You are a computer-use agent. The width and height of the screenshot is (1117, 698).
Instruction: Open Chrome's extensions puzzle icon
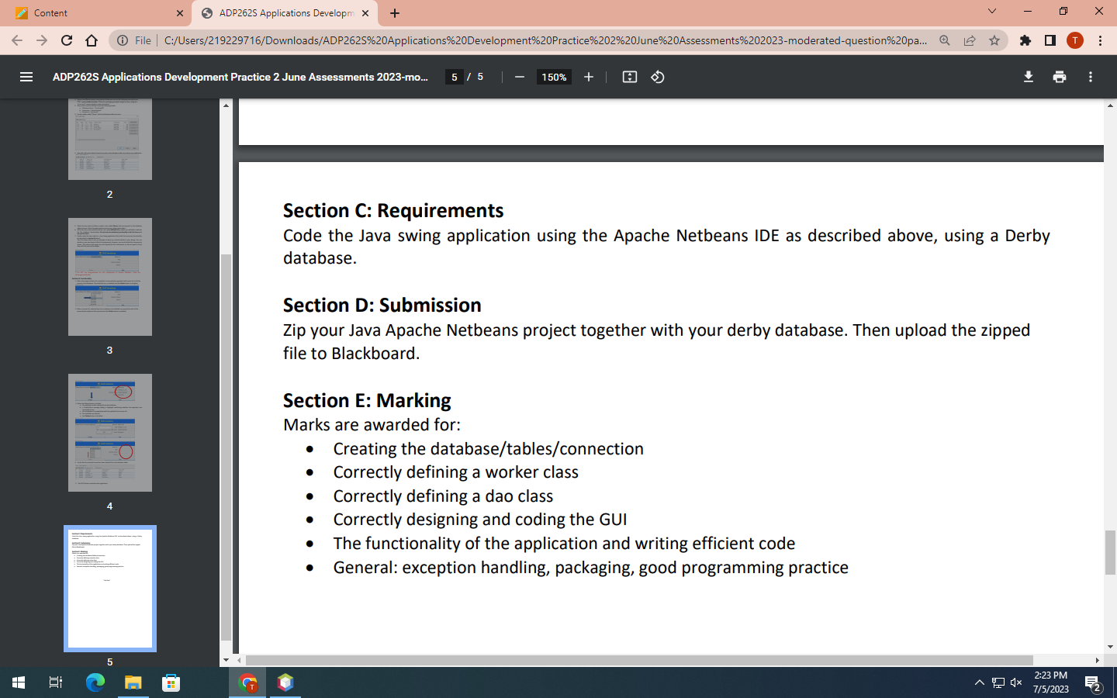(x=1025, y=40)
